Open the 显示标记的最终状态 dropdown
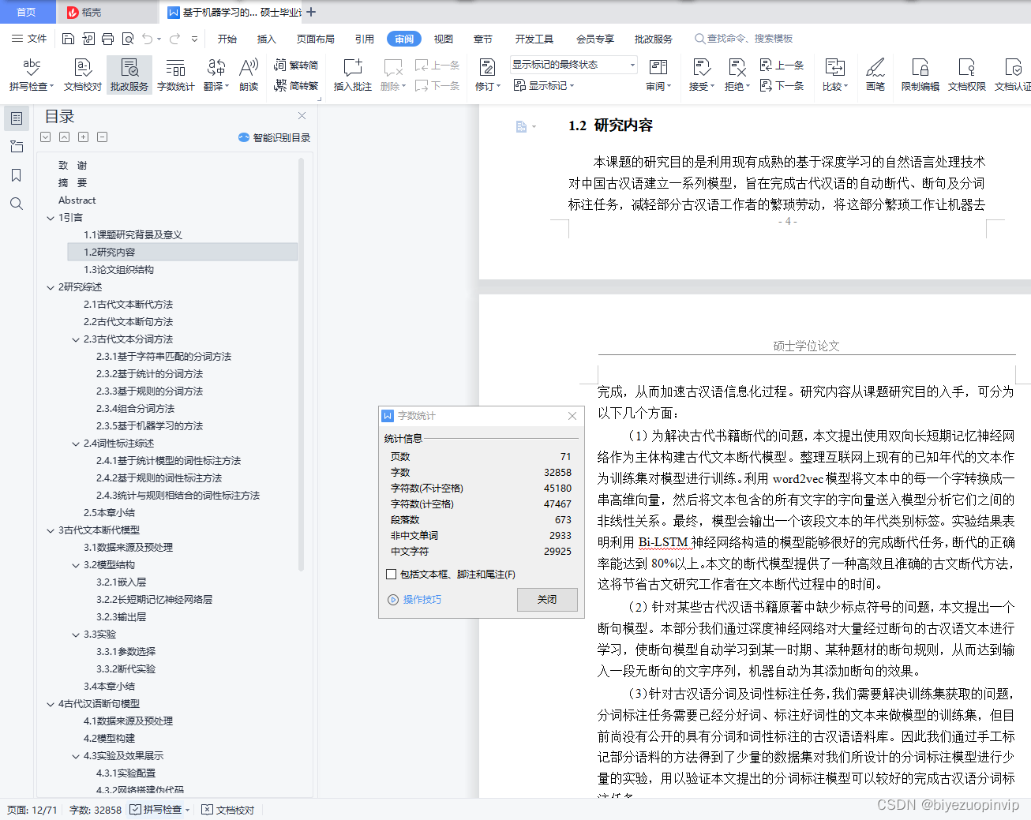 coord(630,65)
